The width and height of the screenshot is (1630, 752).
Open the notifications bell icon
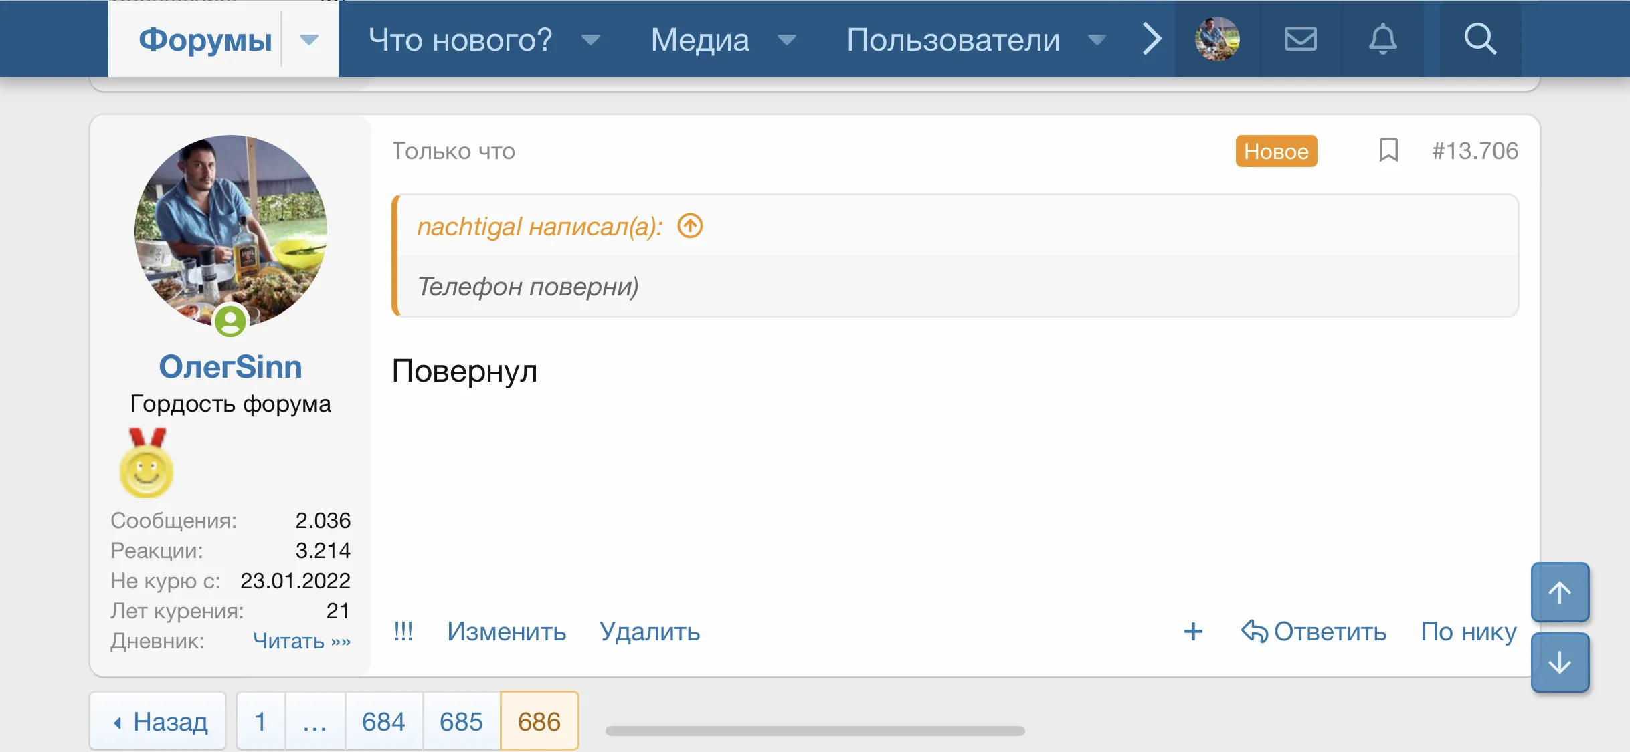pyautogui.click(x=1384, y=39)
